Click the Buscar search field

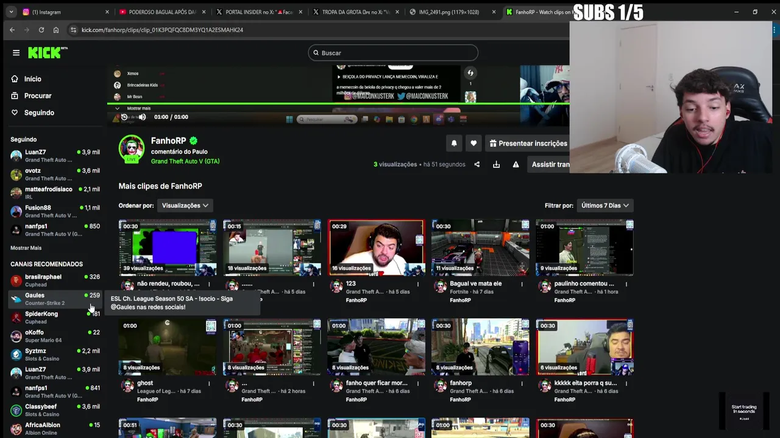(x=393, y=53)
